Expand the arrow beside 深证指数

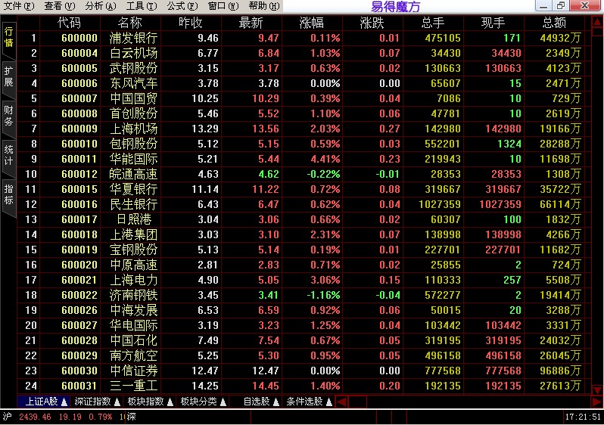(x=117, y=402)
